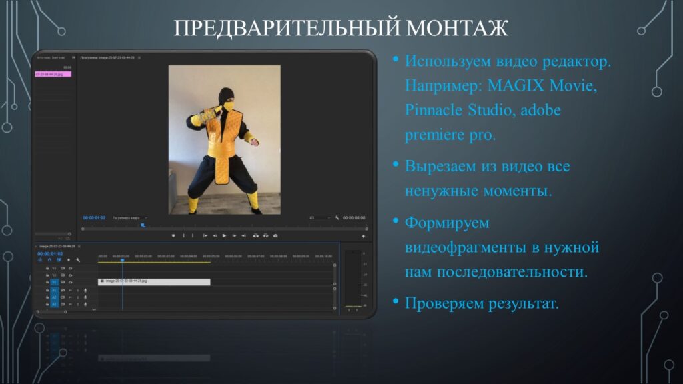683x384 pixels.
Task: Add a marker in the program monitor
Action: (173, 235)
